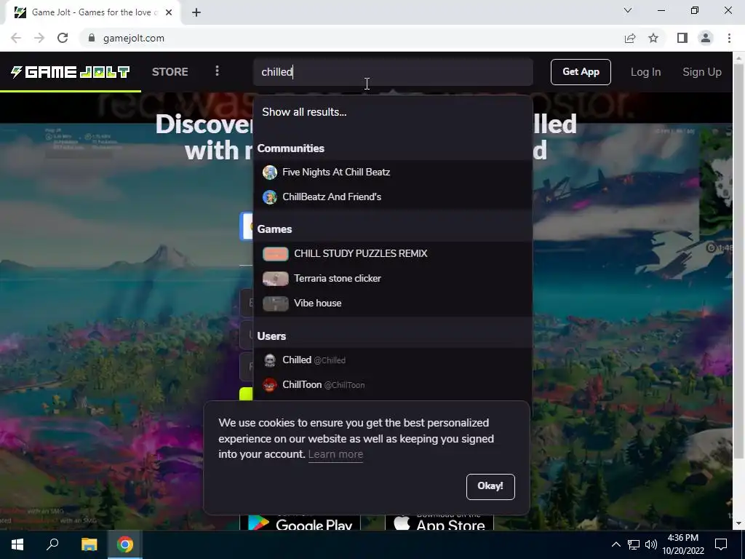Open the Log In page
The image size is (745, 559).
[645, 72]
